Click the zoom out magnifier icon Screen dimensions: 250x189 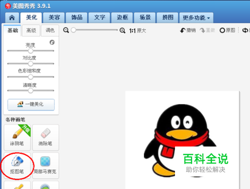tap(66, 30)
